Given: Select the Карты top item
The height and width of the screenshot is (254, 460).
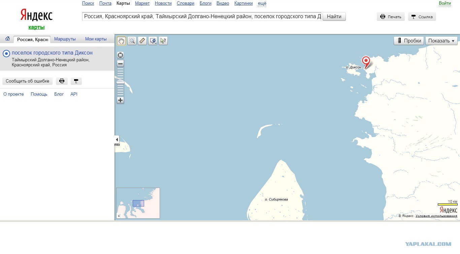Looking at the screenshot, I should point(123,3).
